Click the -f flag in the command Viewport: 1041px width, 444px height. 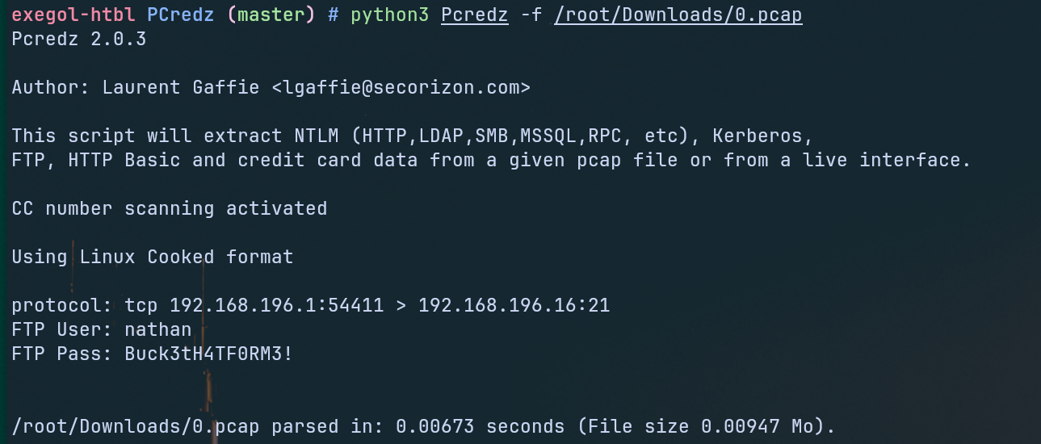click(531, 15)
